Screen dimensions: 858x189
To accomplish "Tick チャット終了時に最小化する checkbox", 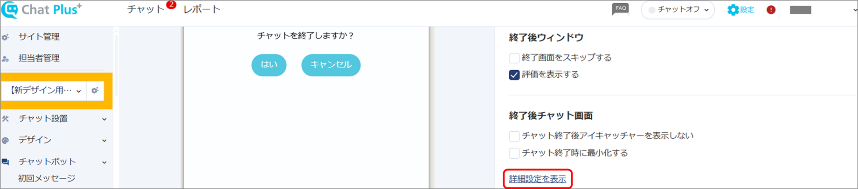I will (514, 153).
